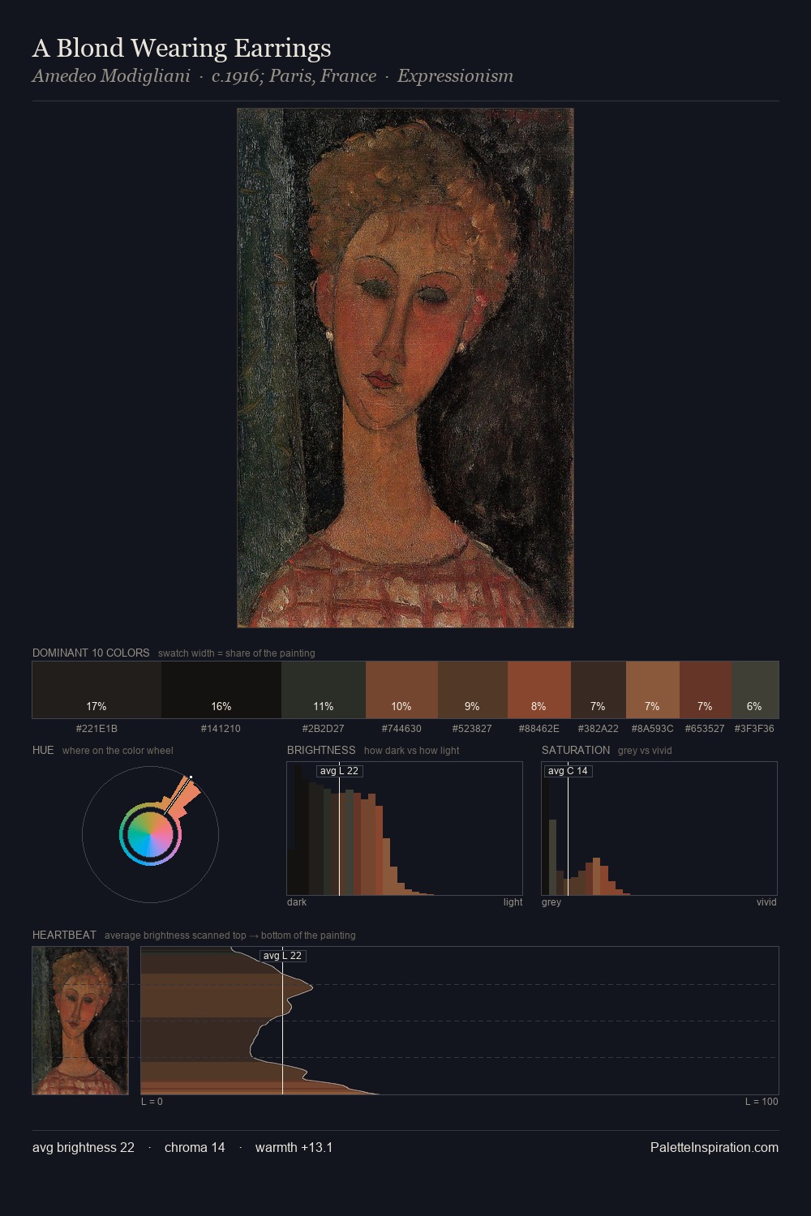Screen dimensions: 811x1216
Task: Click the 'avg C 14' saturation label
Action: coord(568,771)
